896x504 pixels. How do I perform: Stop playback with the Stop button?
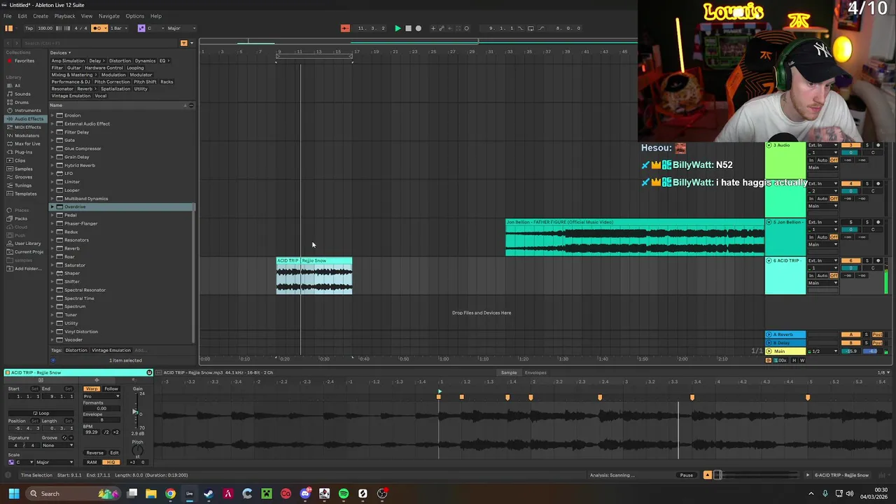tap(408, 28)
